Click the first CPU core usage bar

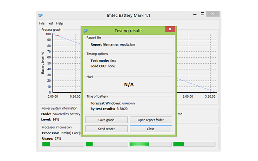tap(63, 144)
